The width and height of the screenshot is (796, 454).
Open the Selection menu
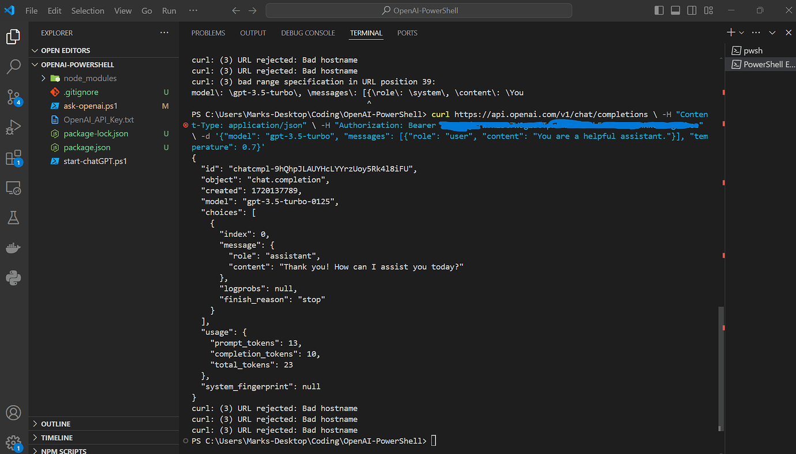[x=88, y=10]
